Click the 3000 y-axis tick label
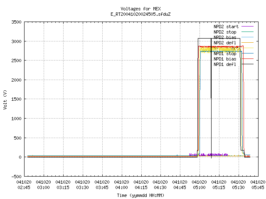Viewport: 266px width, 199px height. pyautogui.click(x=16, y=41)
